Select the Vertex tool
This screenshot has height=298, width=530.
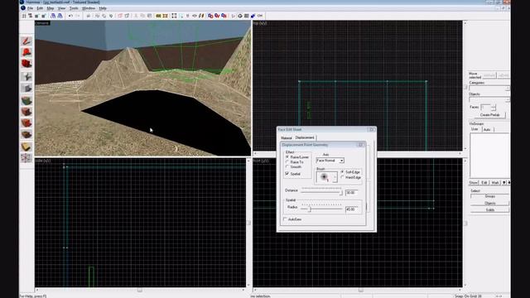pyautogui.click(x=26, y=158)
